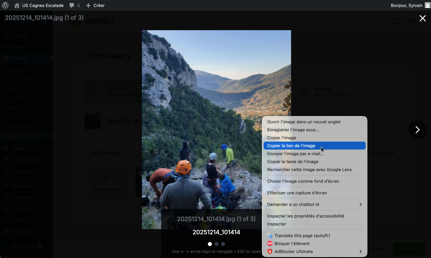Click Sylvain's user avatar icon

click(x=427, y=5)
